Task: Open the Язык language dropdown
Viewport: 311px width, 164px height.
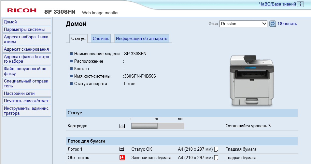Action: [x=243, y=24]
